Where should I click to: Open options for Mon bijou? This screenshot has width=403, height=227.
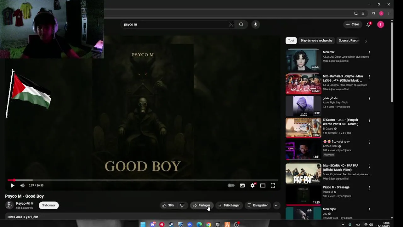pos(369,210)
